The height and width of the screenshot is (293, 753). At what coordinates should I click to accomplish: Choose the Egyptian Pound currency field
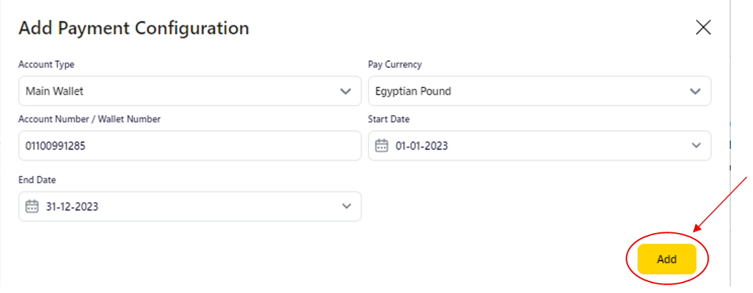[x=413, y=91]
